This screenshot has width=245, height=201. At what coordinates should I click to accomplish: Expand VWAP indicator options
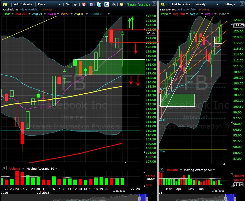72,14
